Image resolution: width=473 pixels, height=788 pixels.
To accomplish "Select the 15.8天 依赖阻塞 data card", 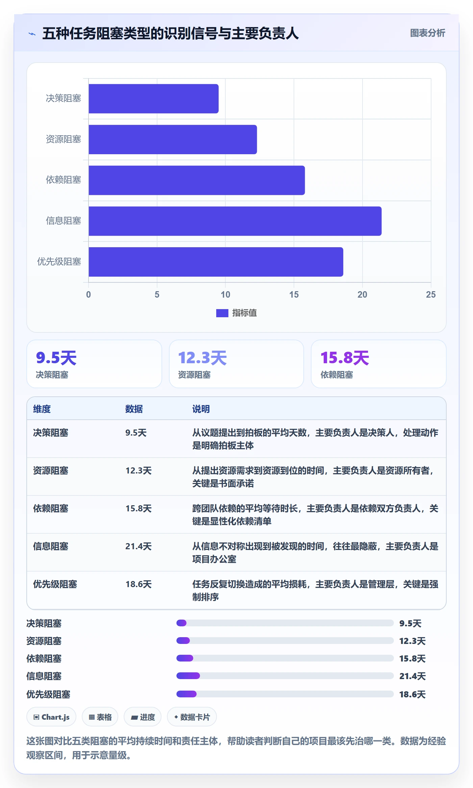I will coord(379,364).
